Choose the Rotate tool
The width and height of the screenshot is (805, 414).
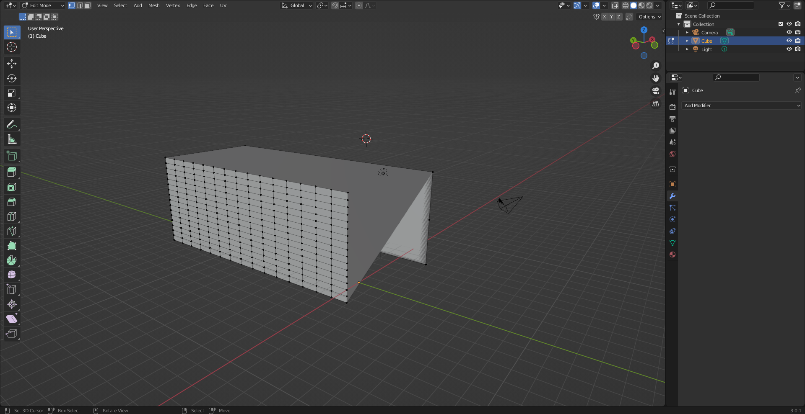click(x=12, y=78)
